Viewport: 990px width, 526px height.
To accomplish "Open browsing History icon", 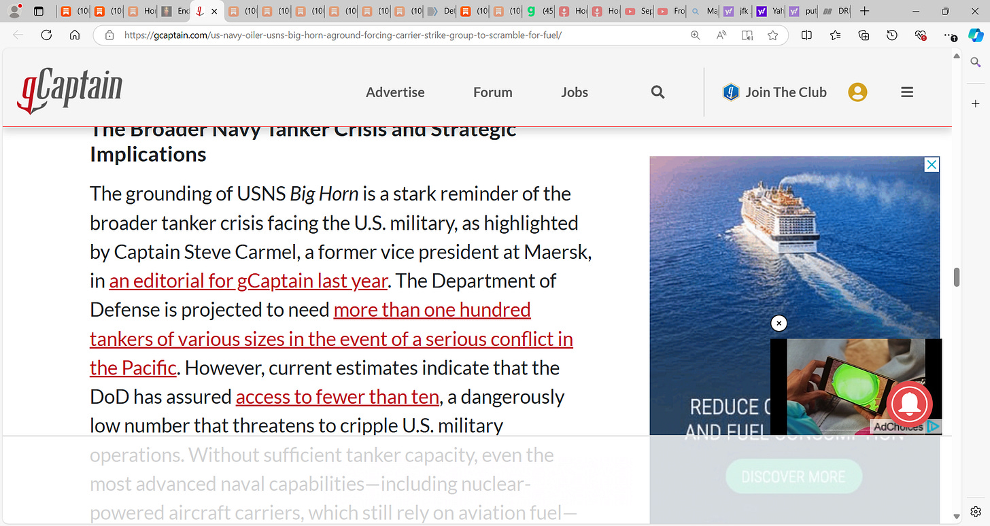I will pyautogui.click(x=892, y=35).
